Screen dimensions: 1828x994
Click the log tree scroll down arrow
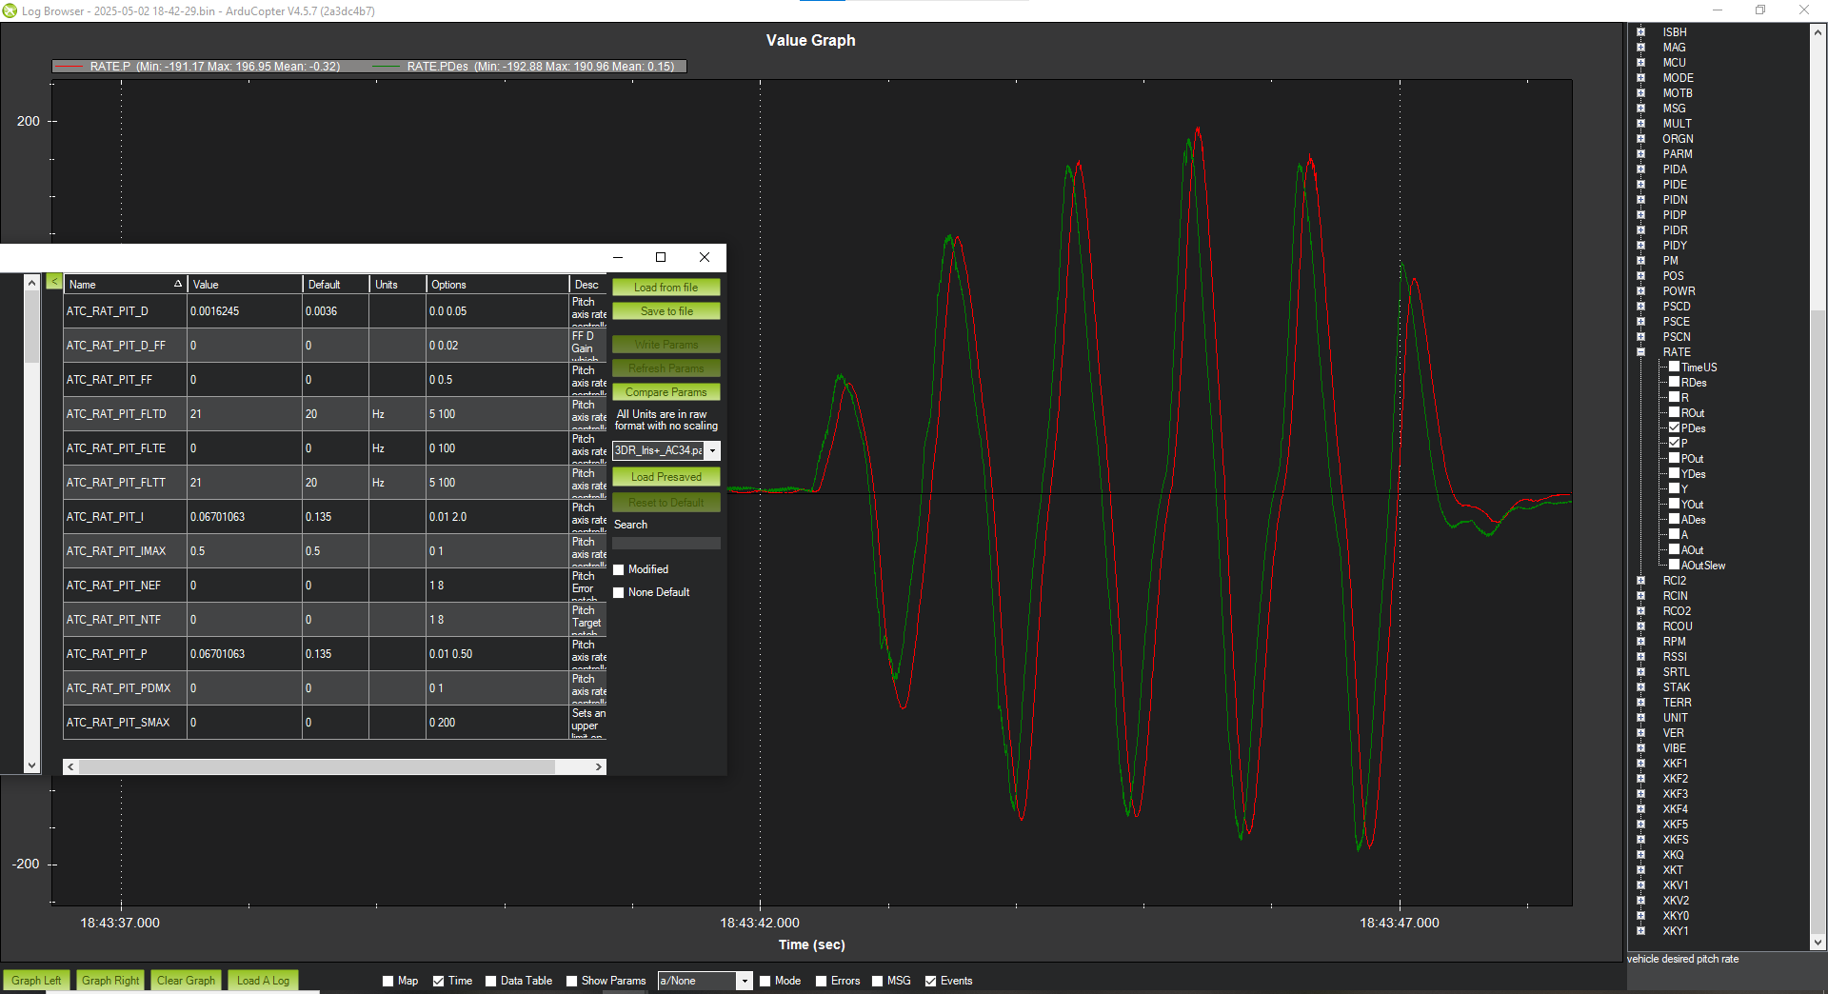coord(1818,943)
